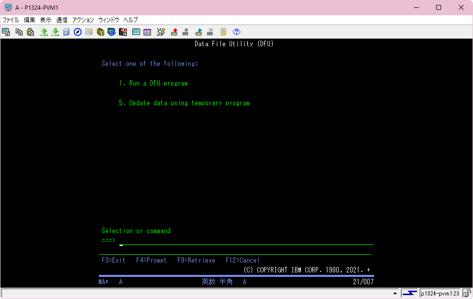Click the blue connection status icon
Image resolution: width=473 pixels, height=299 pixels.
click(410, 293)
